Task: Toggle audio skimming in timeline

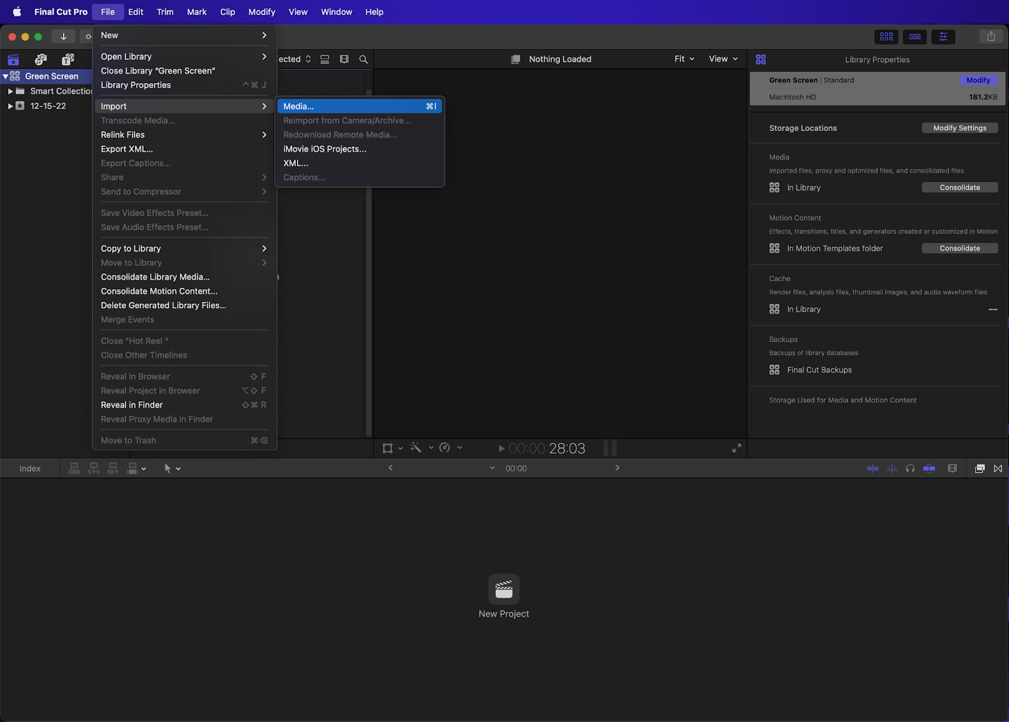Action: [892, 468]
